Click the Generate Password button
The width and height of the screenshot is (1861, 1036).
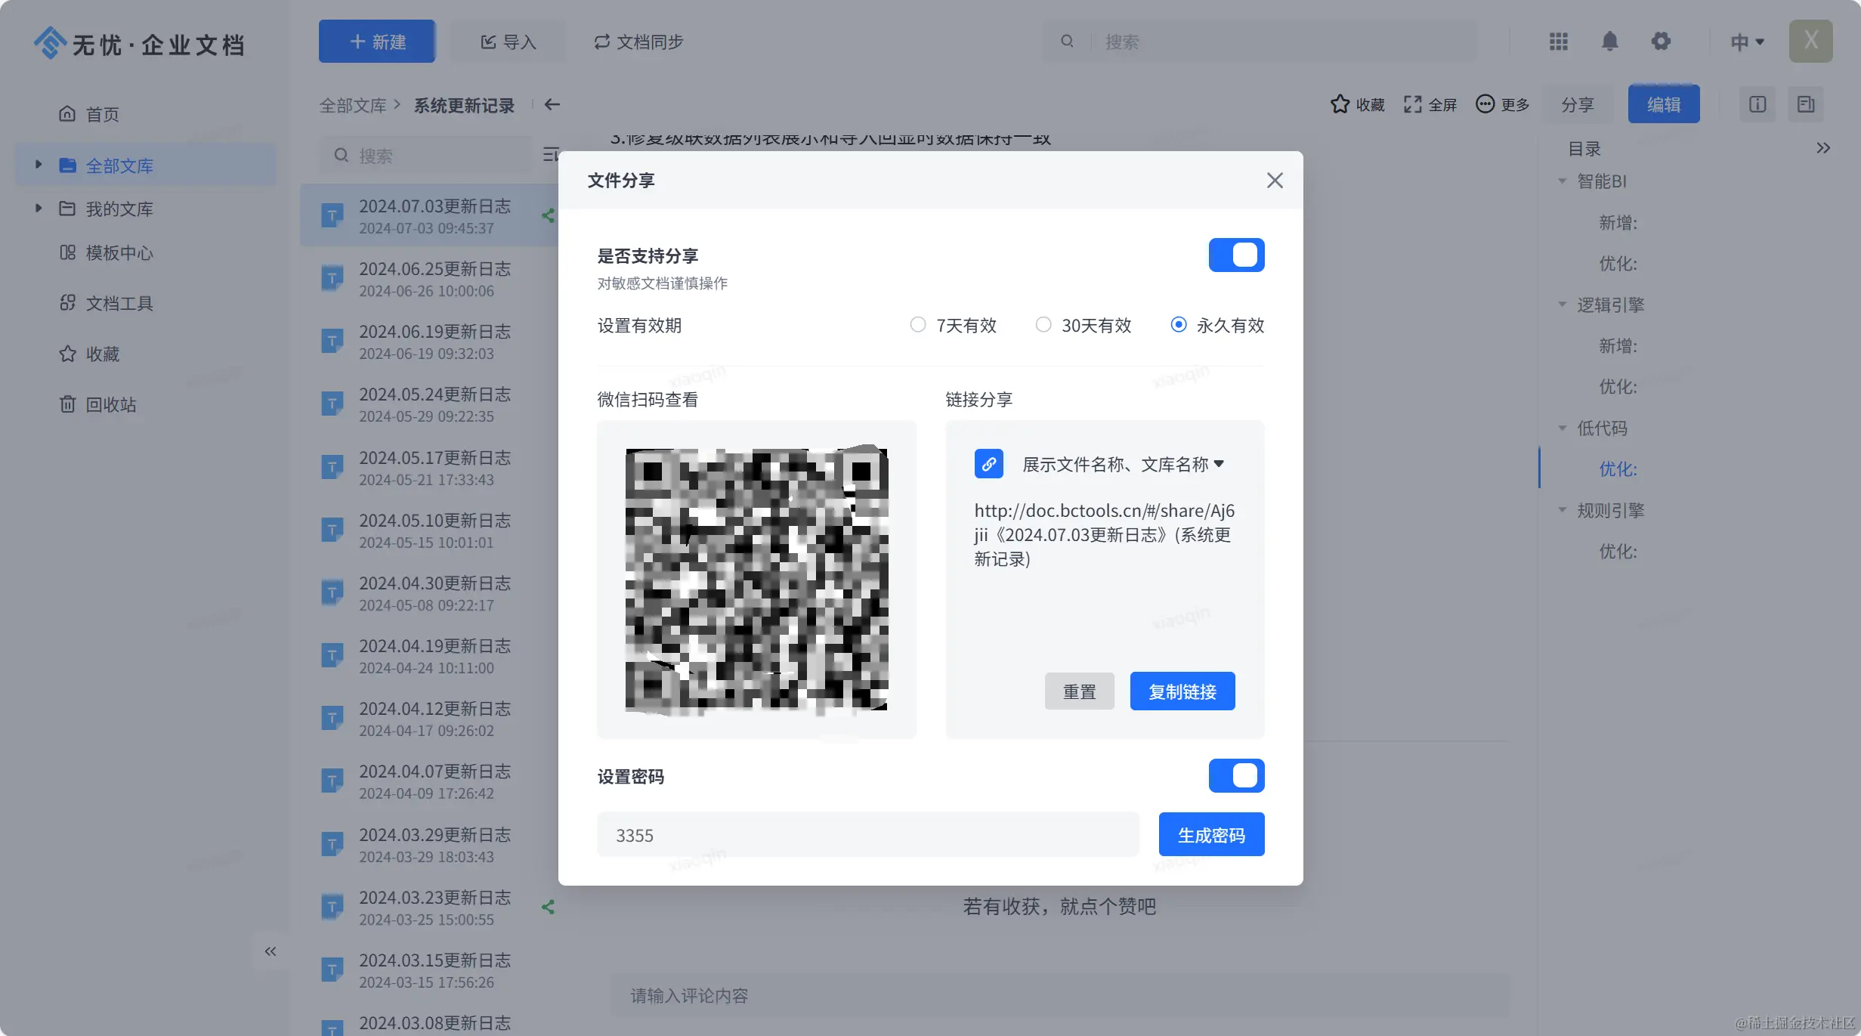pos(1211,835)
